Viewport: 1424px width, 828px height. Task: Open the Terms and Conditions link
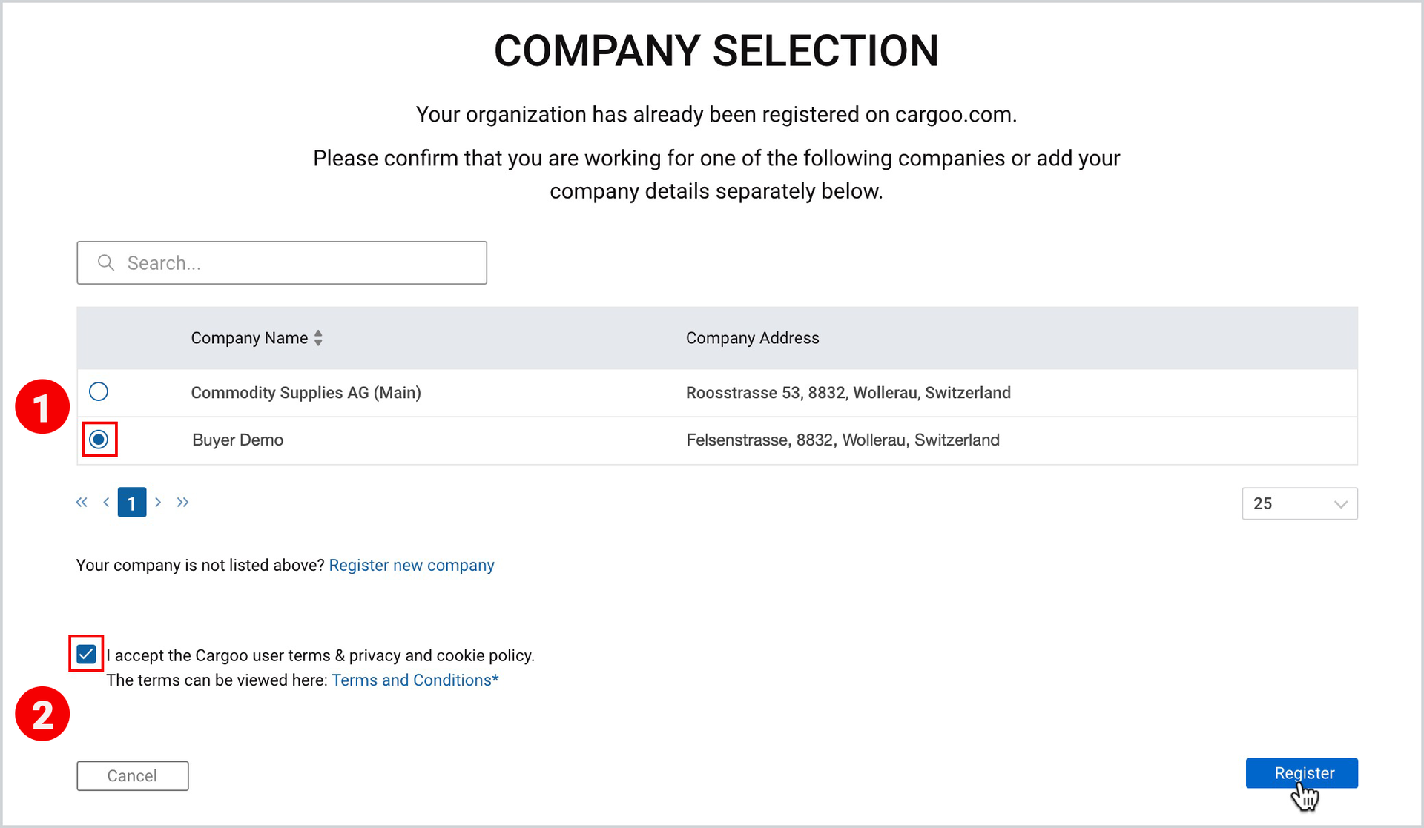[x=415, y=680]
